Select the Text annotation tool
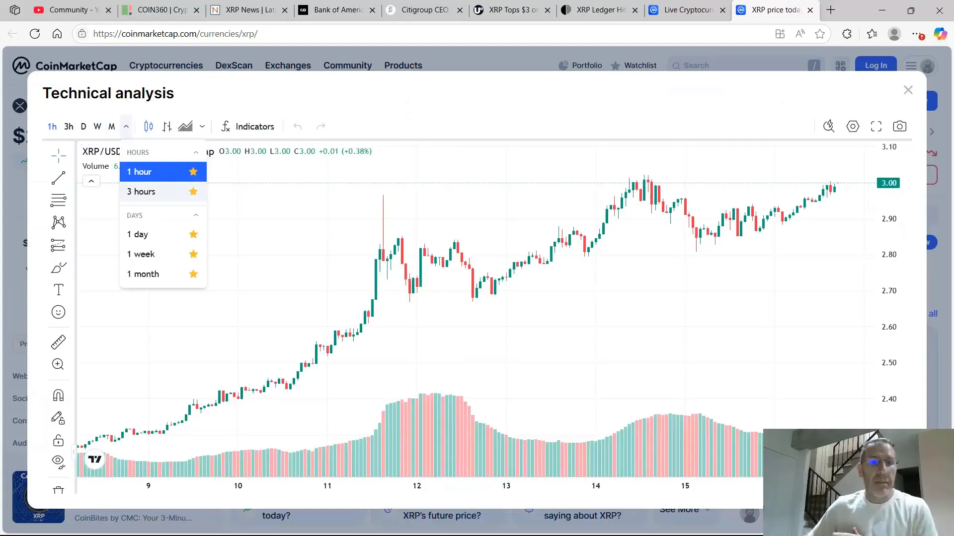This screenshot has width=954, height=536. tap(58, 290)
